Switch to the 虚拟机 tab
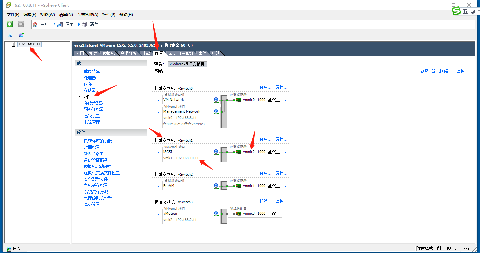The height and width of the screenshot is (253, 480). [109, 53]
